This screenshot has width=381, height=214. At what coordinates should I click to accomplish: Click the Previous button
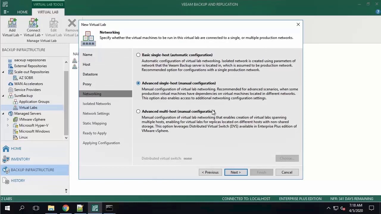210,172
